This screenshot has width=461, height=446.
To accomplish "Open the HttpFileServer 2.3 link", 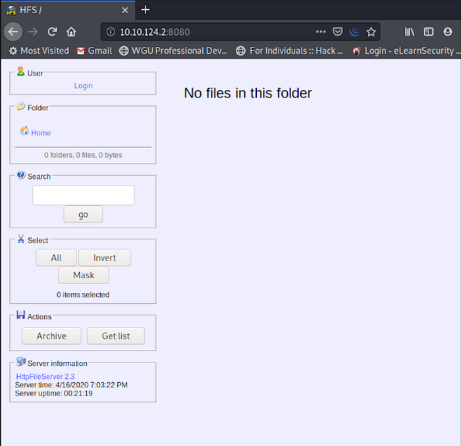I will [x=45, y=377].
